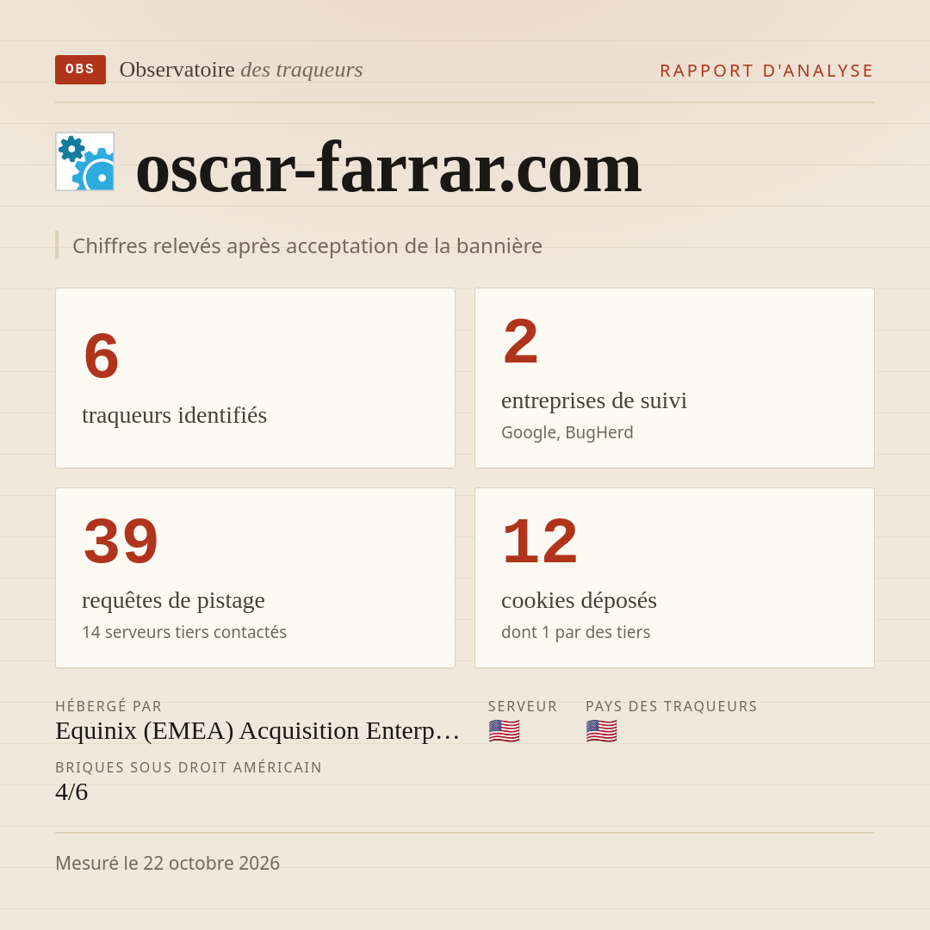Click the Hébergé par label
Image resolution: width=930 pixels, height=930 pixels.
pyautogui.click(x=108, y=706)
